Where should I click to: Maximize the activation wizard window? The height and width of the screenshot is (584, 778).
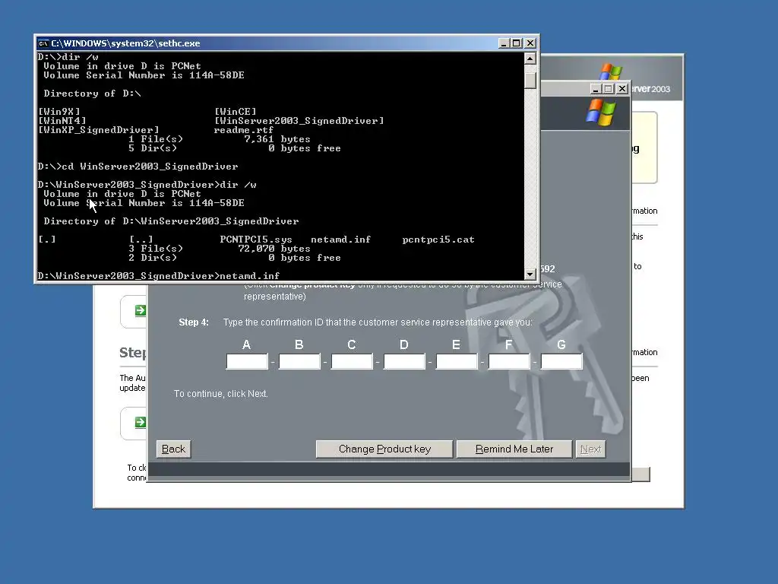609,89
